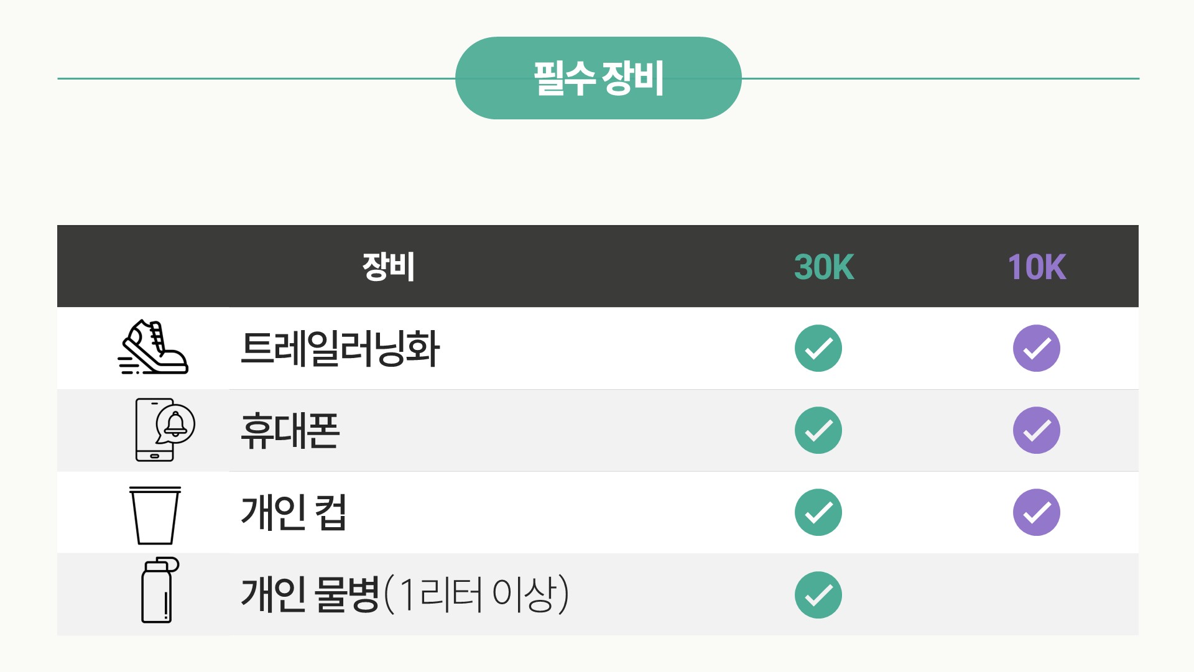1194x672 pixels.
Task: Click the 트레일러닝화 label text
Action: click(x=340, y=348)
